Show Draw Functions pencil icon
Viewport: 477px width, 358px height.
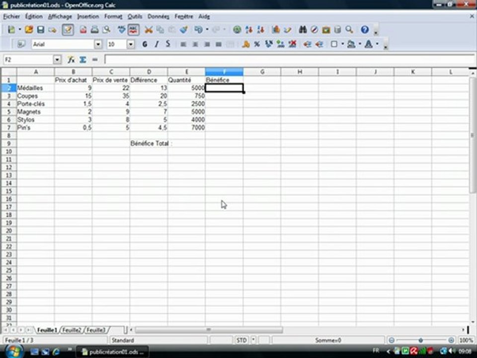288,29
